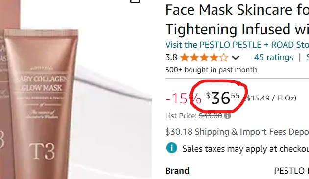Click the Sales taxes may apply message

[245, 149]
